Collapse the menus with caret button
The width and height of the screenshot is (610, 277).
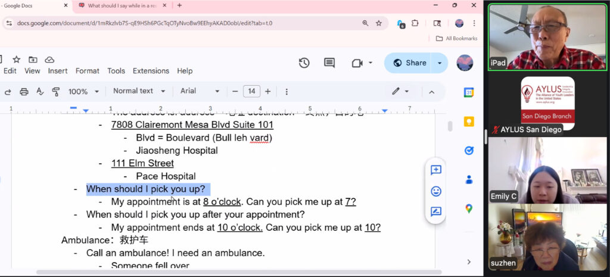(x=432, y=92)
